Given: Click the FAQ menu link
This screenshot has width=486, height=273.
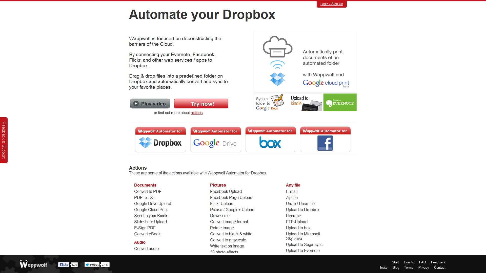Looking at the screenshot, I should pyautogui.click(x=422, y=262).
